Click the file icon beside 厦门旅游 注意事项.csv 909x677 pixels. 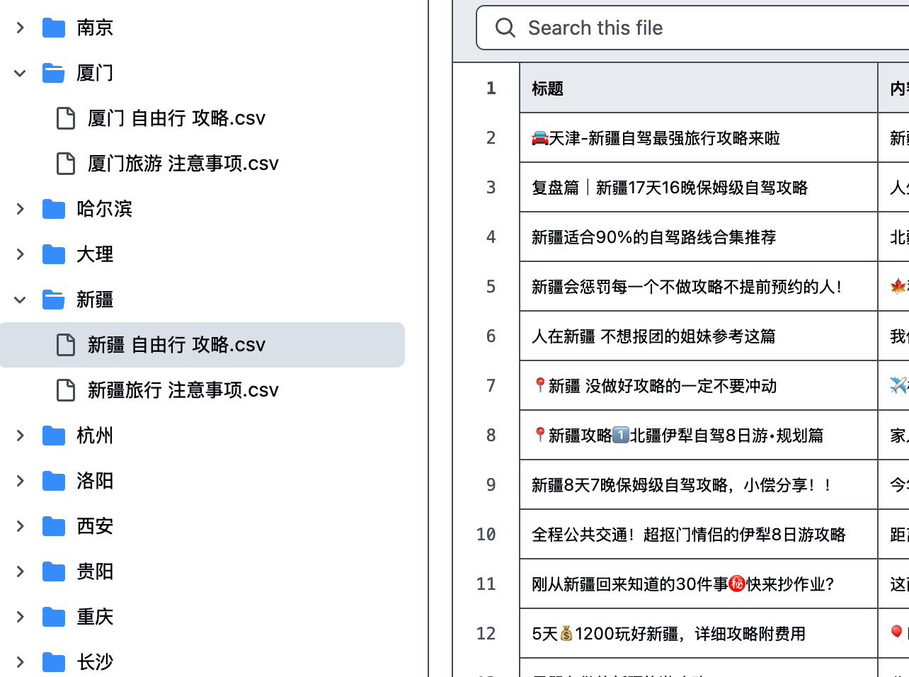tap(66, 164)
